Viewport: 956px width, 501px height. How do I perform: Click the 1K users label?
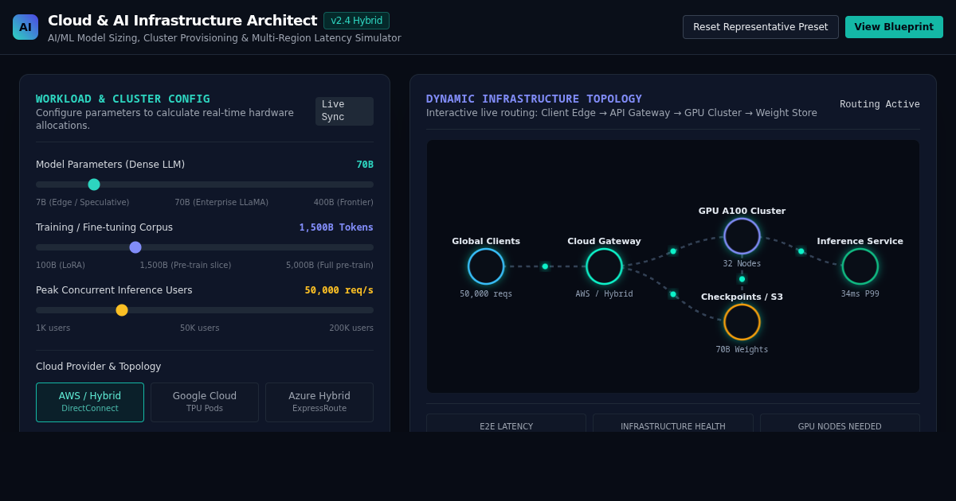[53, 328]
